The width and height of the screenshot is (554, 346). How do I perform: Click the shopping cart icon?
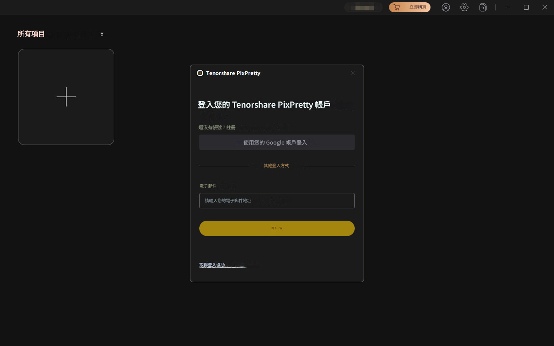[x=397, y=7]
